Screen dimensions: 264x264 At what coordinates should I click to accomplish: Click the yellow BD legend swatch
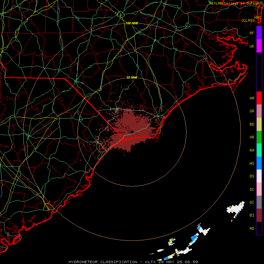tap(259, 124)
